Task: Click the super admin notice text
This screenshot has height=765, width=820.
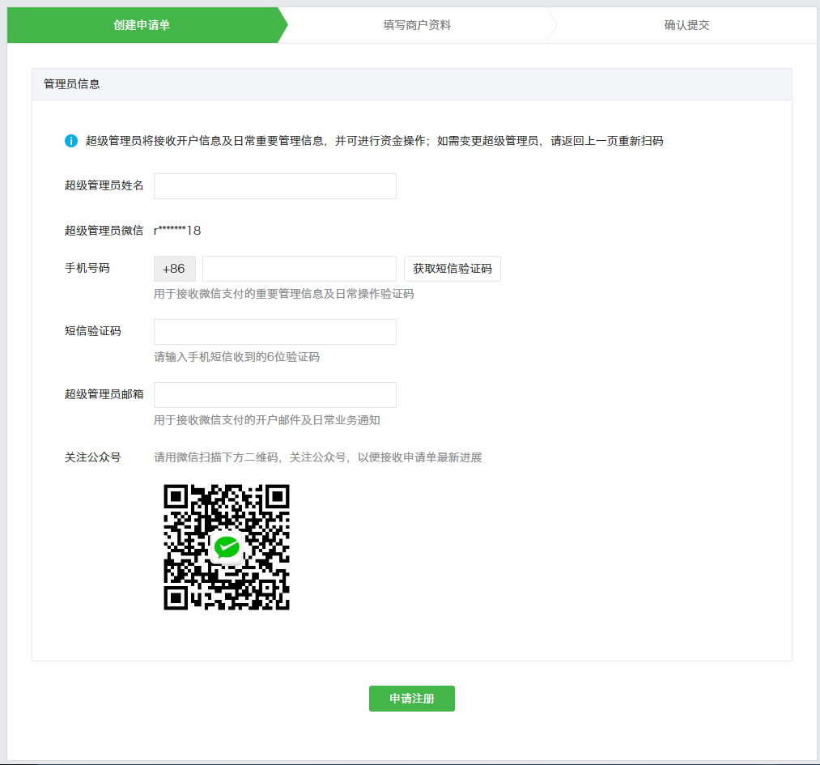Action: [x=375, y=141]
